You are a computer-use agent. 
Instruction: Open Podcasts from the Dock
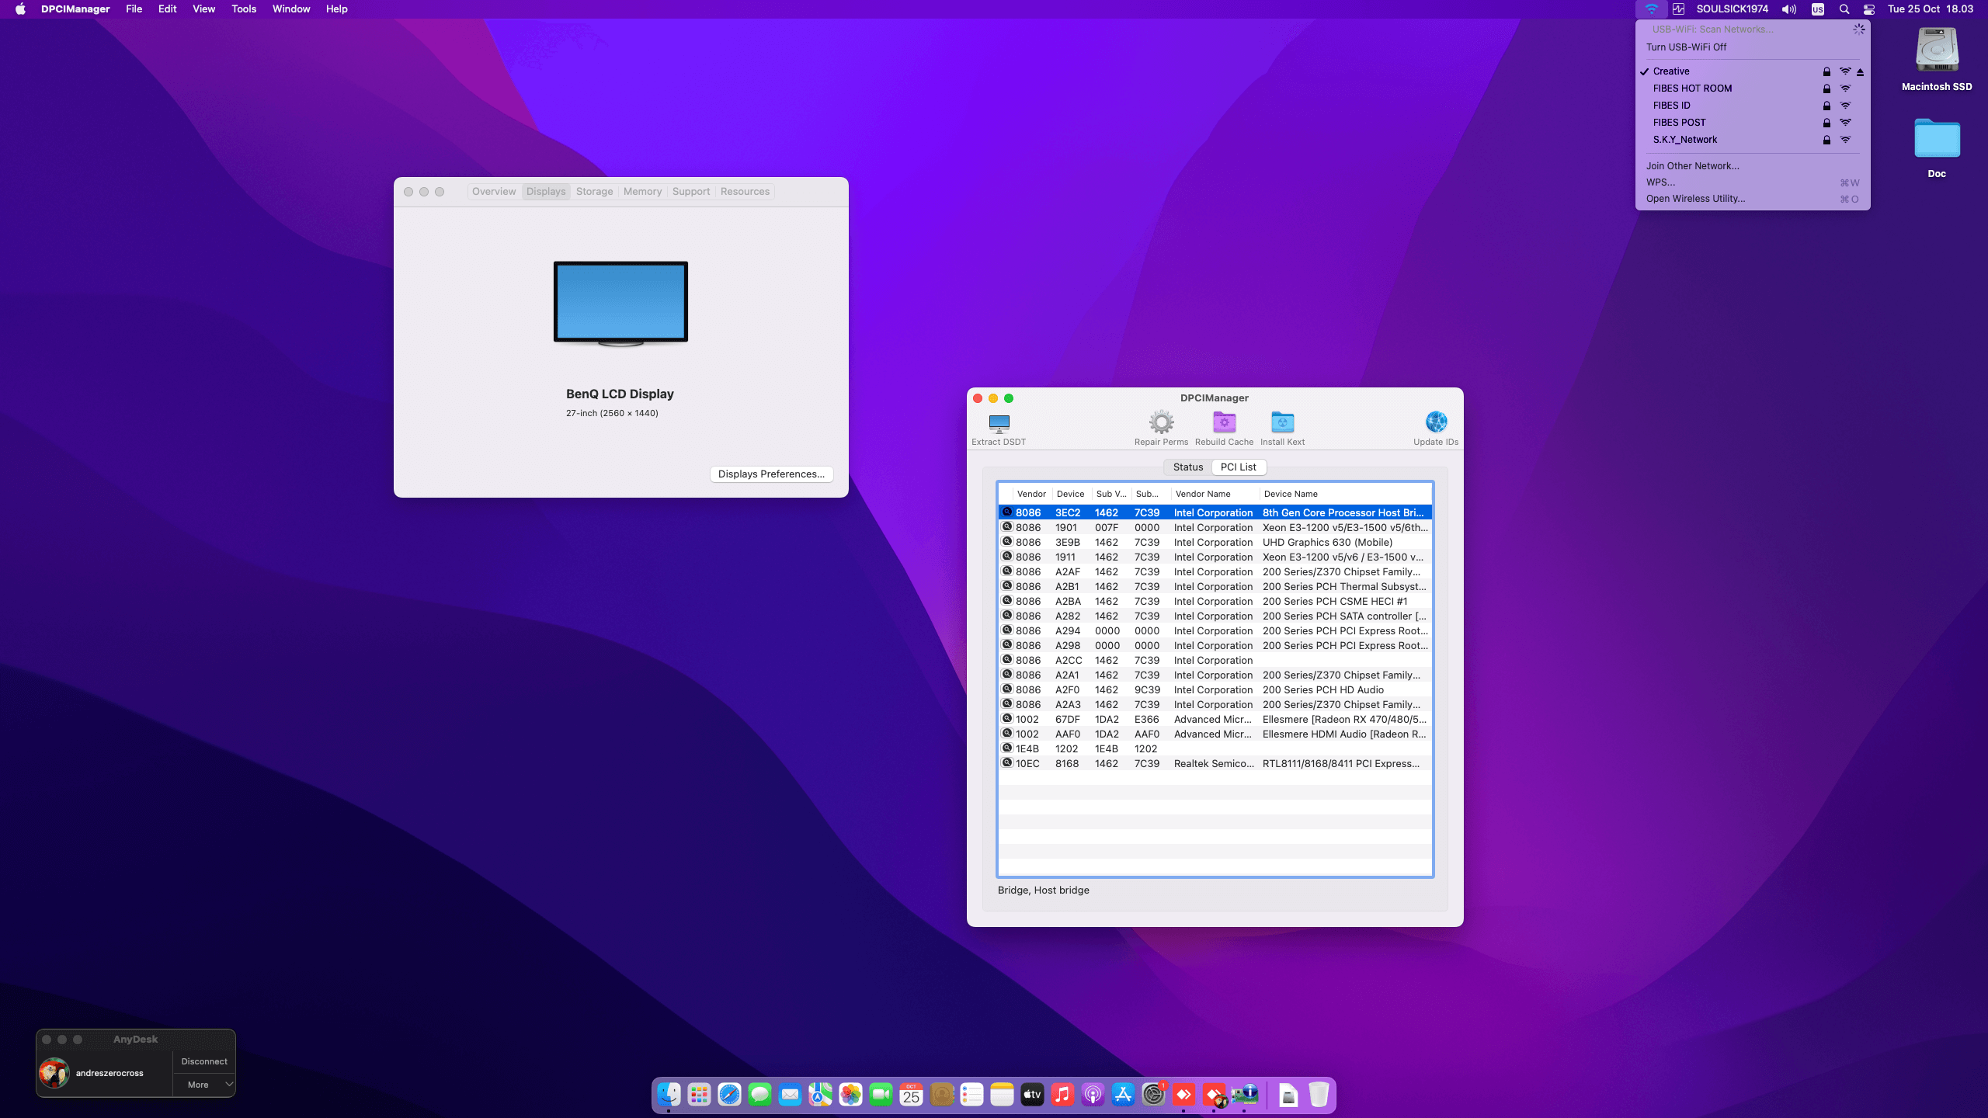click(1093, 1095)
